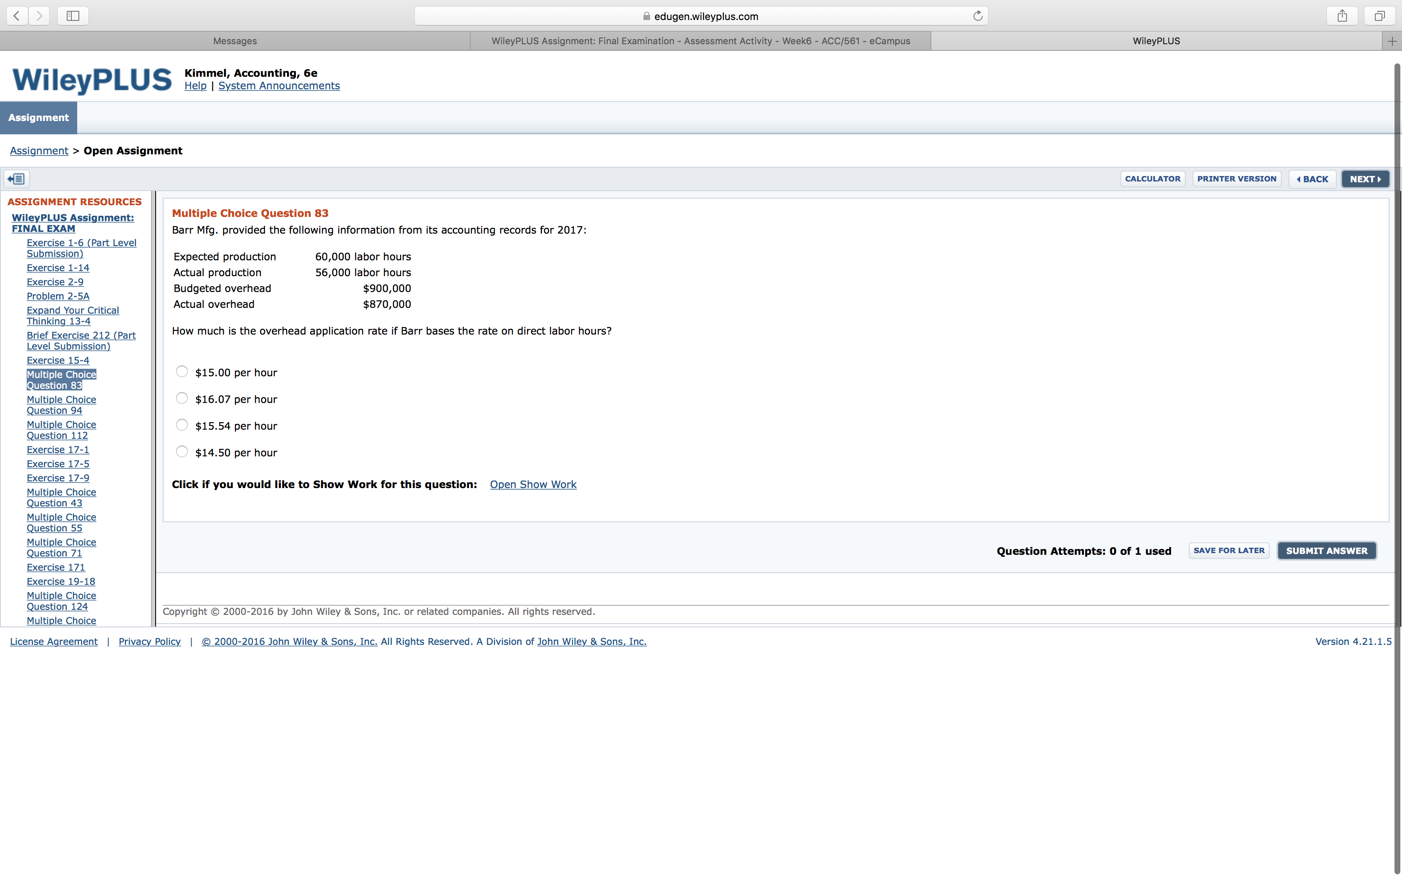This screenshot has height=876, width=1402.
Task: Go to Exercise 2-9
Action: coord(55,282)
